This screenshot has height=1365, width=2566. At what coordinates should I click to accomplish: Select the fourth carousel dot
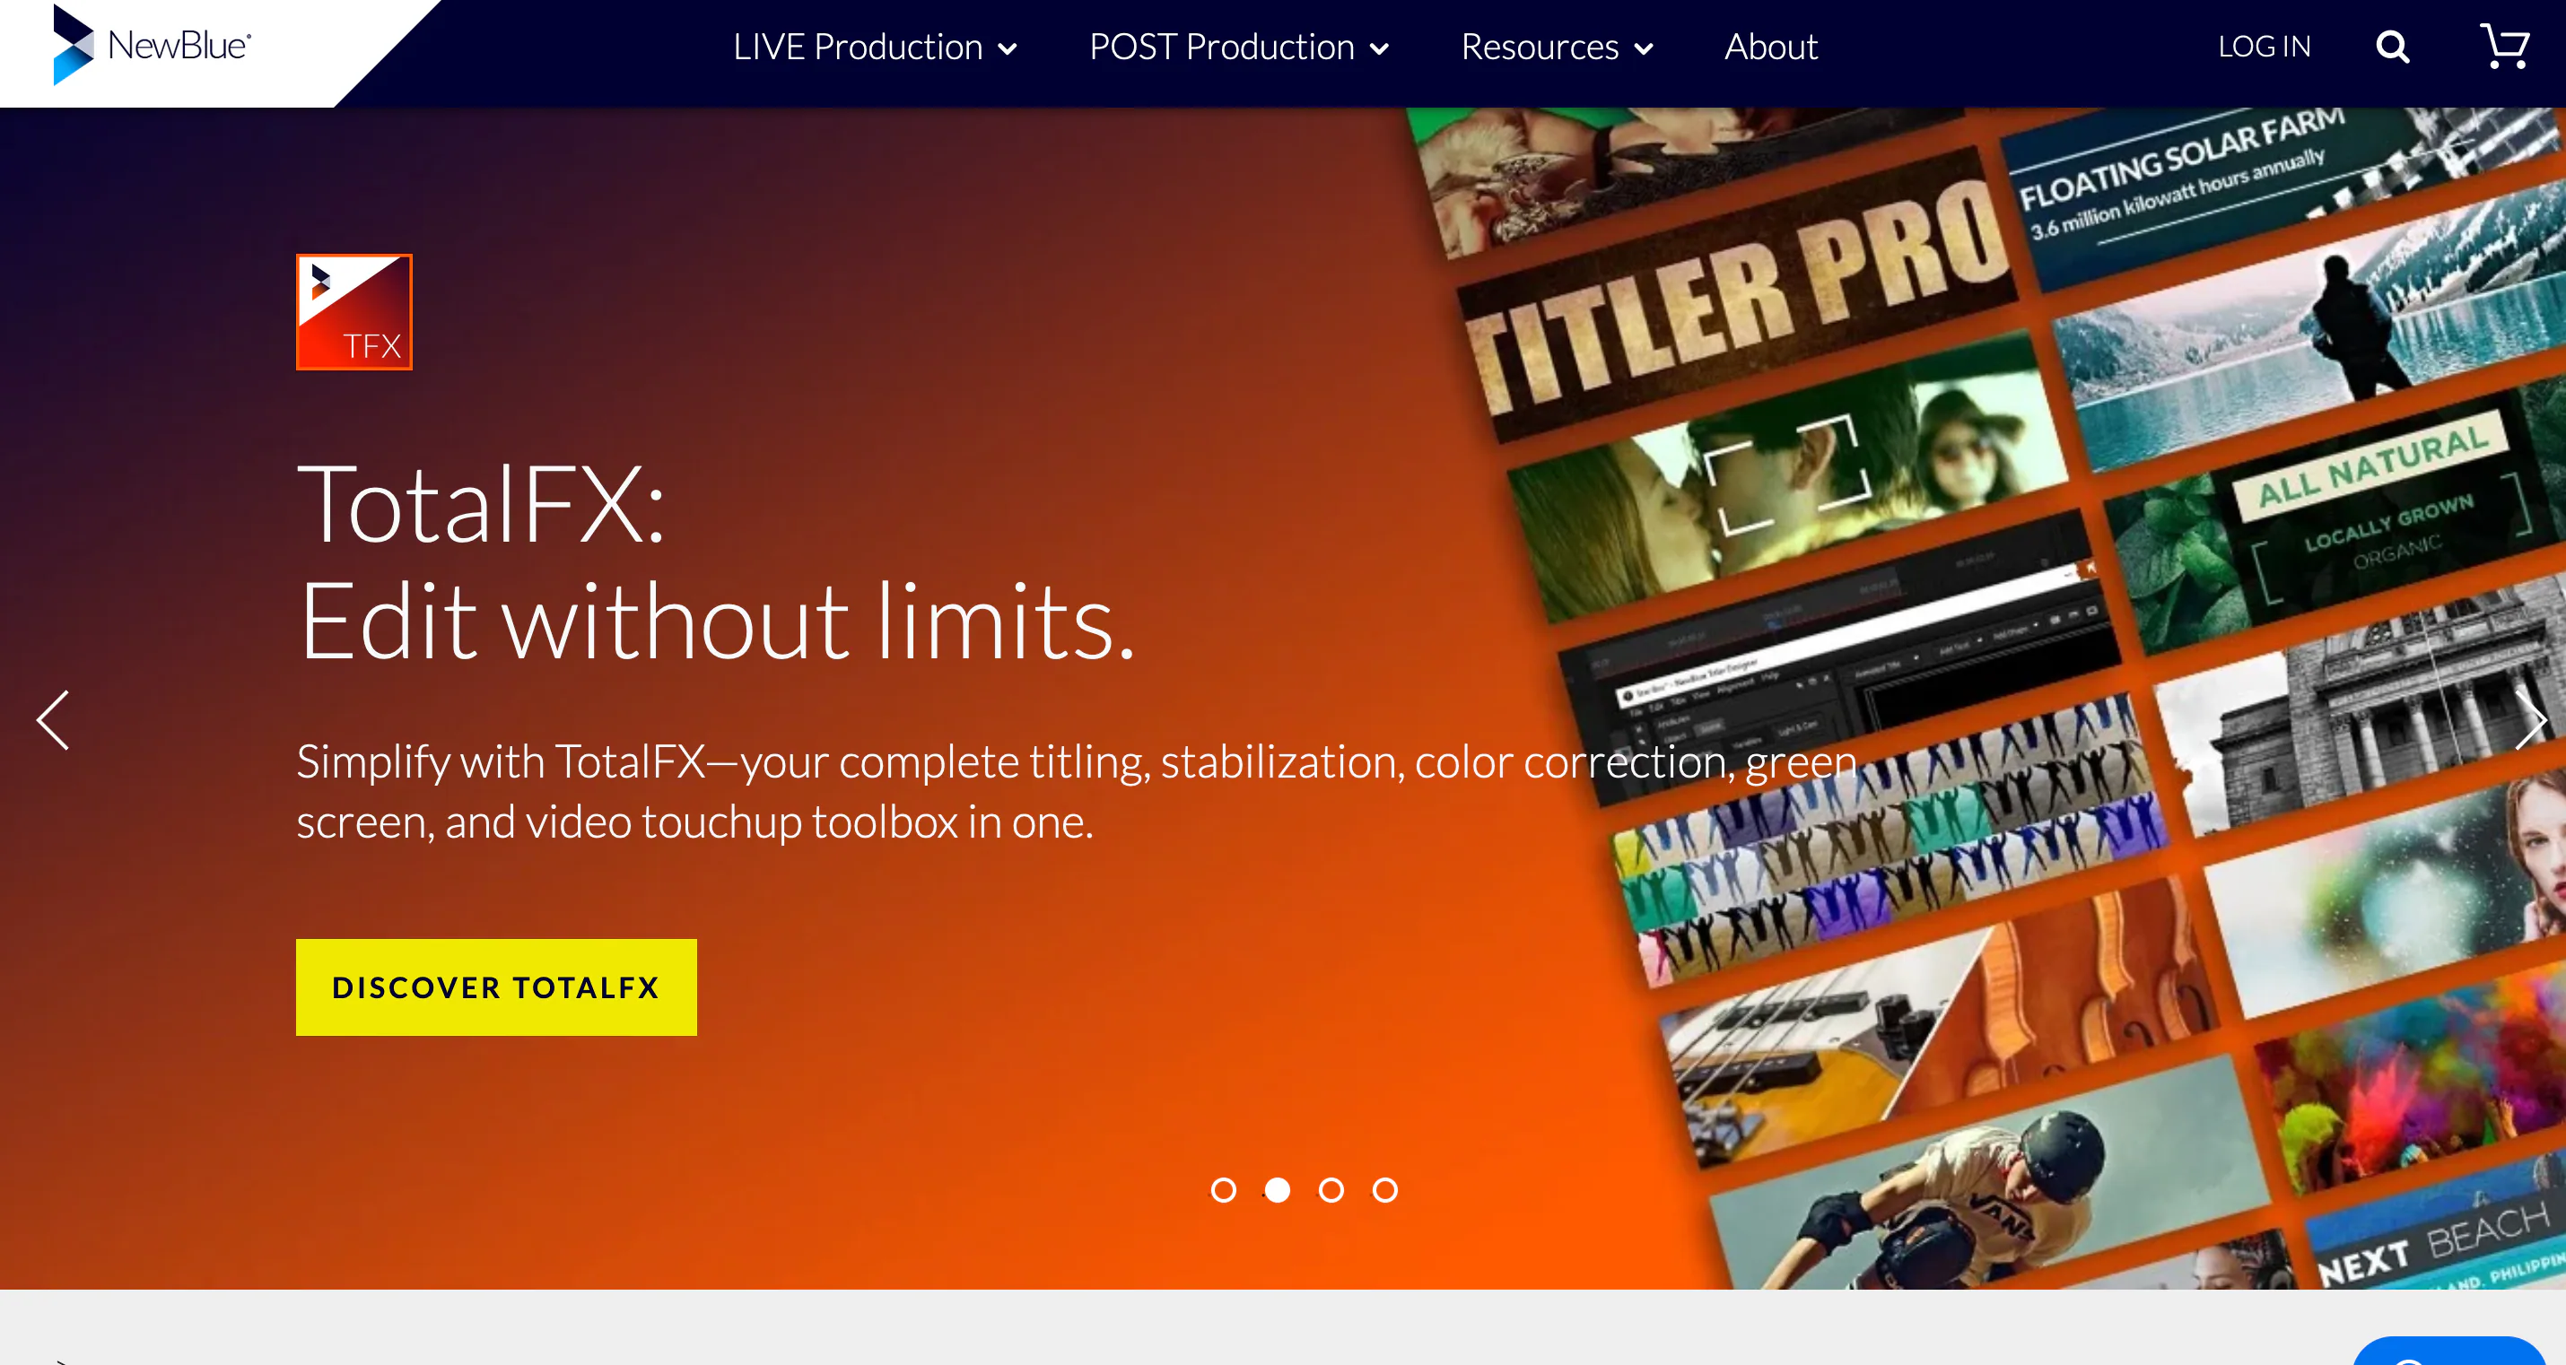1384,1190
